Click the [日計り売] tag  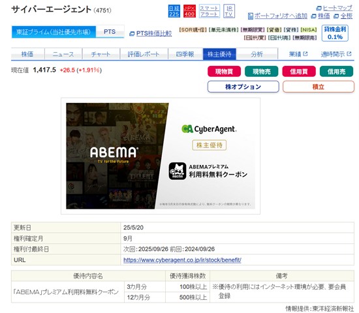pos(279,38)
